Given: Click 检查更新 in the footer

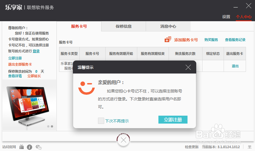Looking at the screenshot, I should coord(192,147).
